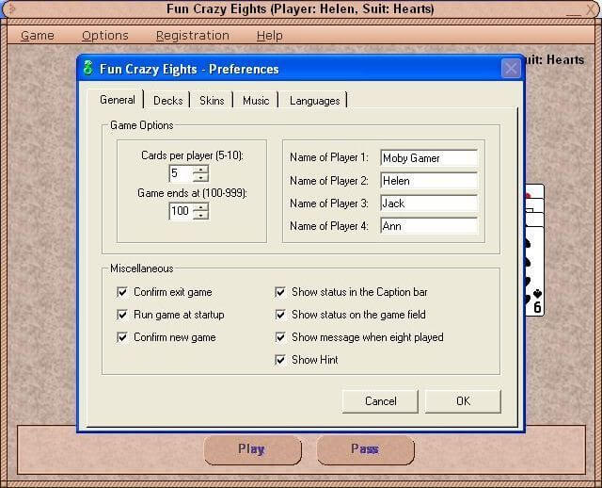Click the Cards per player (5-10) label
The height and width of the screenshot is (488, 602).
(192, 155)
